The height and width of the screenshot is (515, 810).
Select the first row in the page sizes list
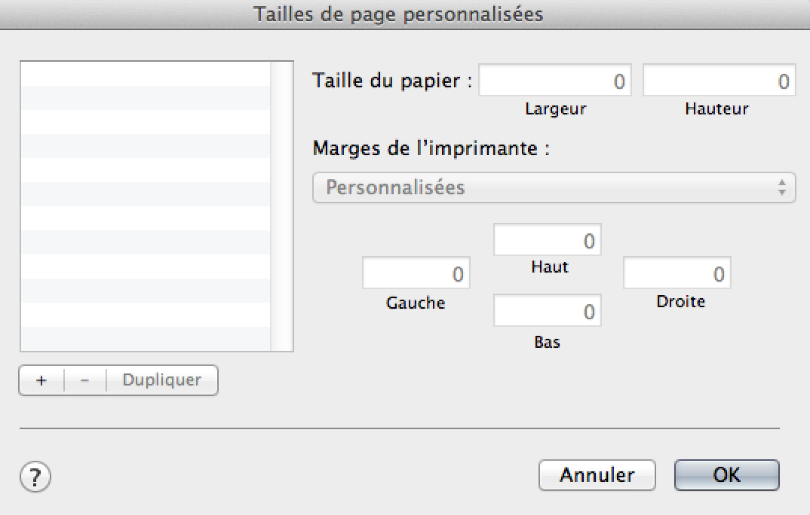tap(145, 74)
